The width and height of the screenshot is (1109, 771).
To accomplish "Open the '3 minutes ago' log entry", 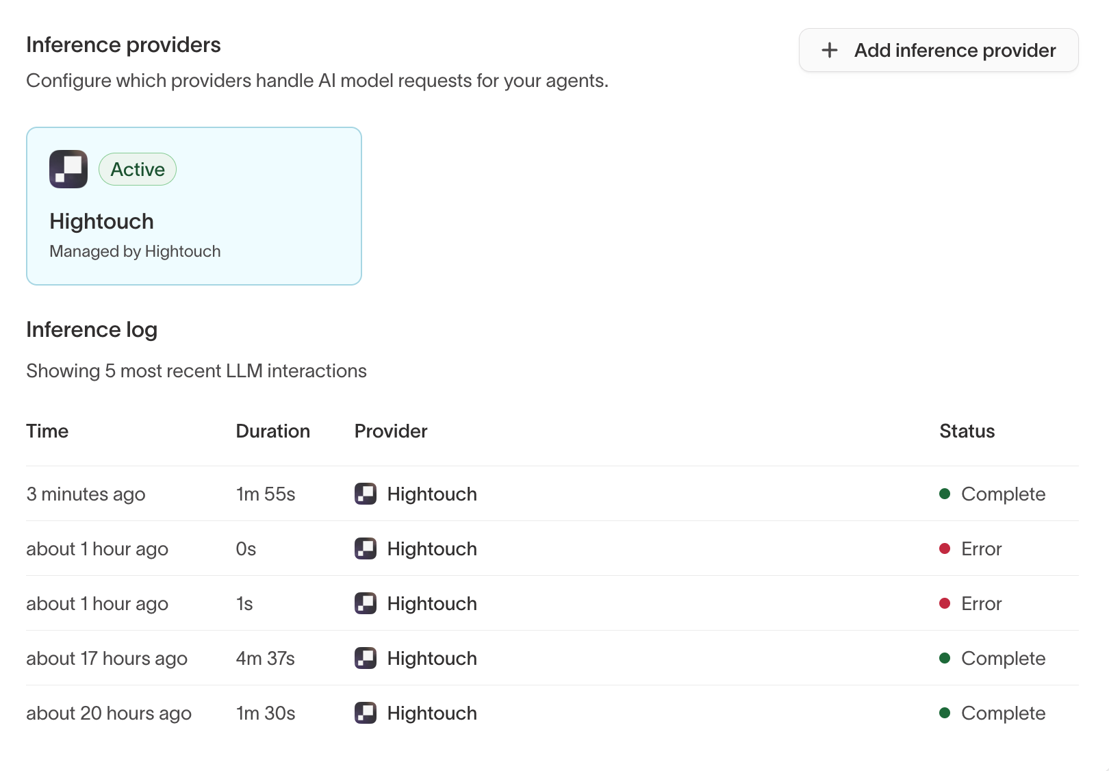I will [552, 494].
